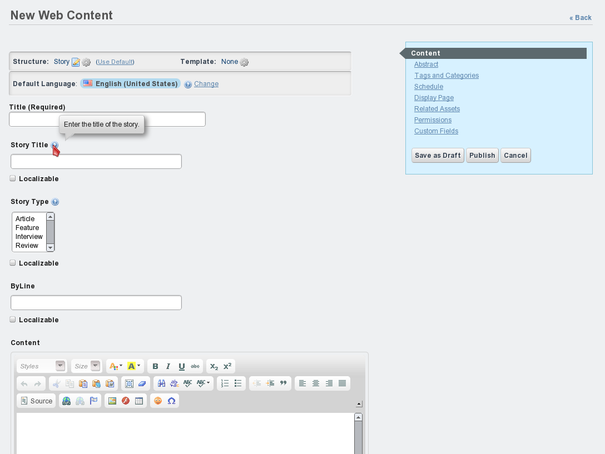Insert a bulleted list
Viewport: 605px width, 454px height.
(238, 383)
